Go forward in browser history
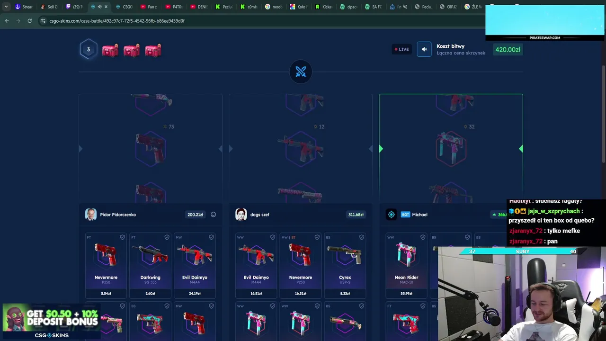This screenshot has height=341, width=606. point(18,21)
